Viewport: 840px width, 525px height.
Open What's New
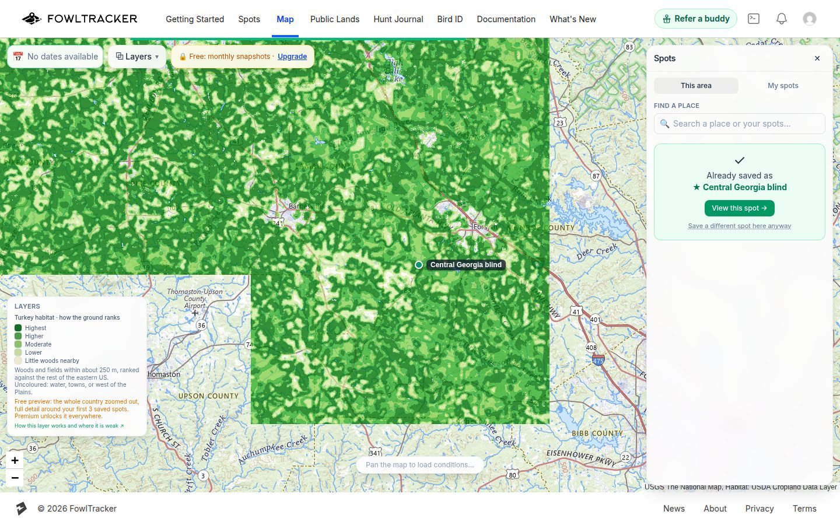coord(573,19)
